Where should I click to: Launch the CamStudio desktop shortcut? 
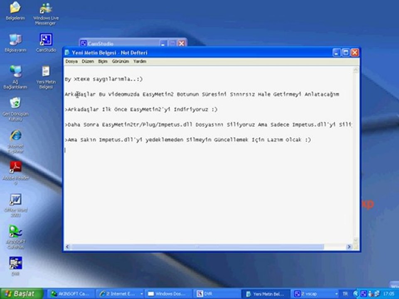pos(46,43)
